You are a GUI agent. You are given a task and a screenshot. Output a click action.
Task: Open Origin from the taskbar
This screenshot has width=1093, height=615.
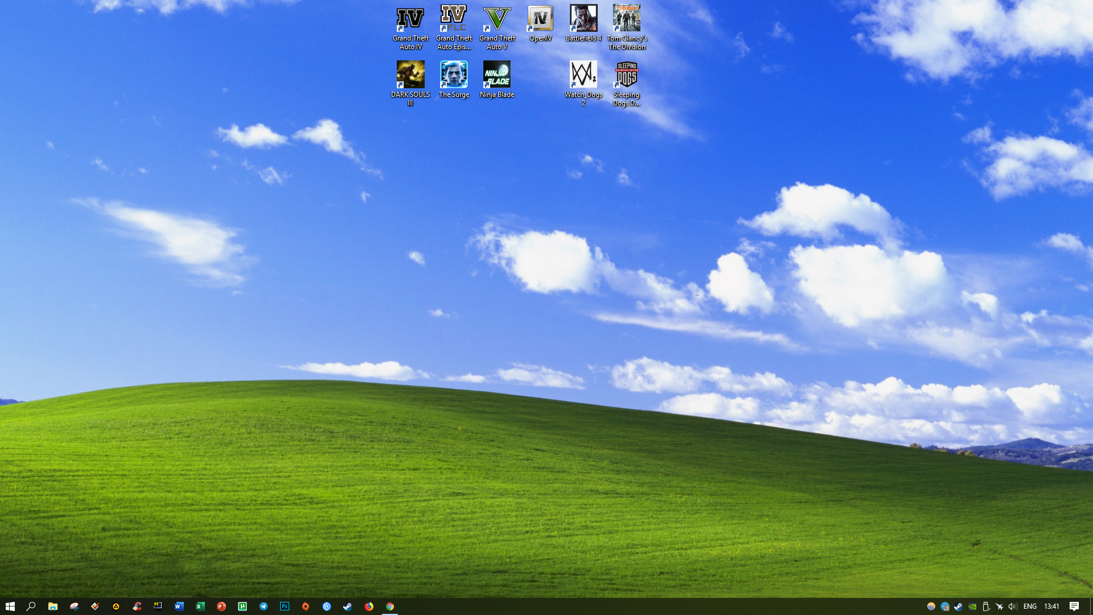point(306,606)
